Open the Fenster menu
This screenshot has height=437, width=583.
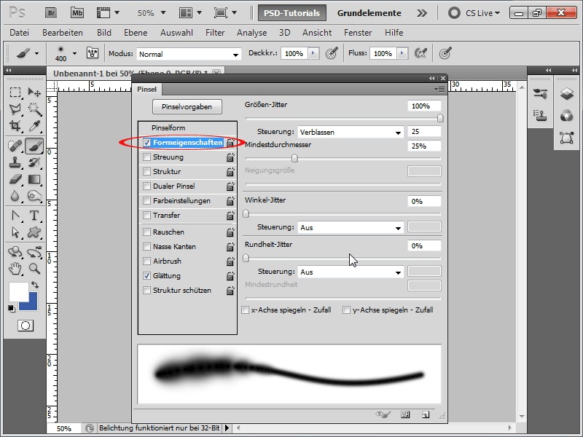tap(358, 33)
